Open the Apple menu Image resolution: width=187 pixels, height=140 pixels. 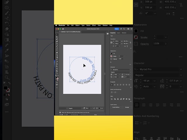(x=56, y=25)
